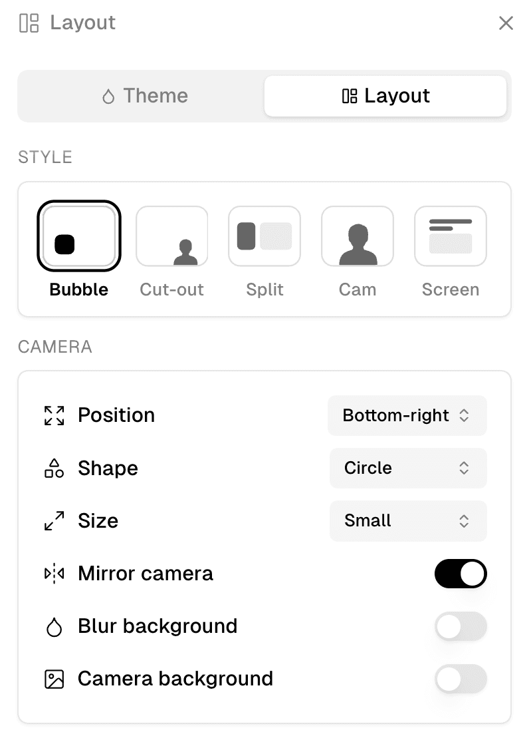529x736 pixels.
Task: Close the Layout panel
Action: click(506, 23)
